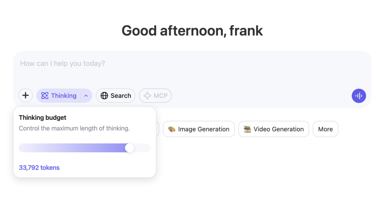
Task: Collapse the thinking budget popup using the chevron
Action: coord(86,96)
